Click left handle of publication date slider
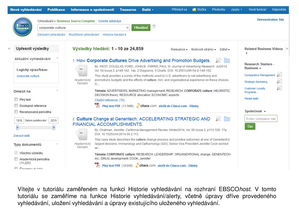This screenshot has width=299, height=224. pos(18,127)
